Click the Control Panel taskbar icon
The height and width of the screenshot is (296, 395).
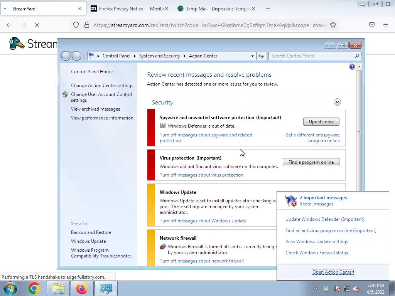(106, 288)
